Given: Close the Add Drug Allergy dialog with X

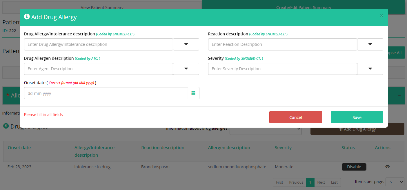Looking at the screenshot, I should (x=381, y=16).
